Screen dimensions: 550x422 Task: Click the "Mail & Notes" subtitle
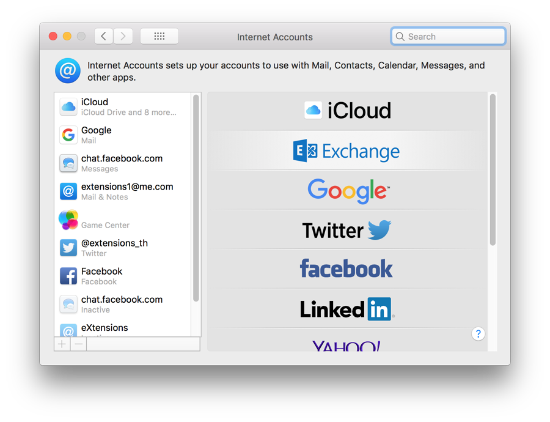coord(105,198)
